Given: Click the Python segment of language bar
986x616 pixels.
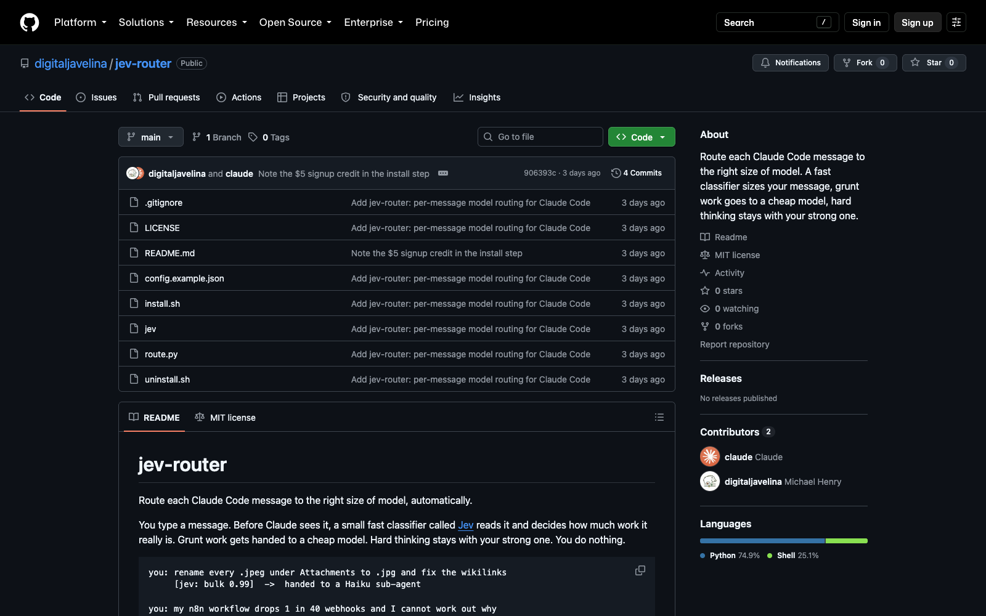Looking at the screenshot, I should pos(762,541).
